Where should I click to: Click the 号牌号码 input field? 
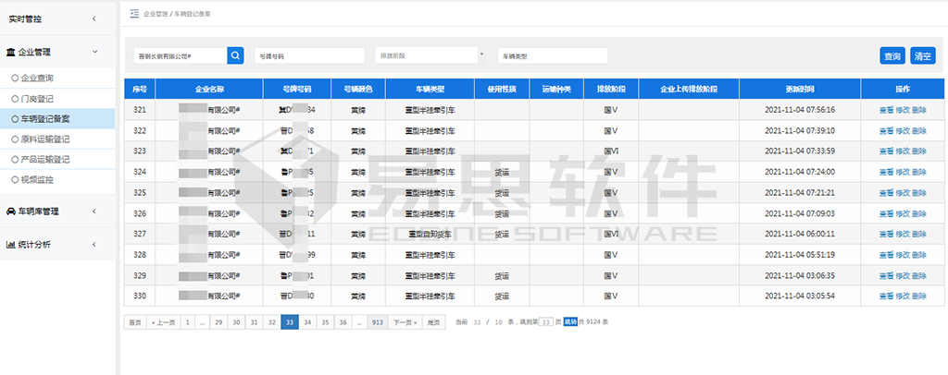pos(309,56)
